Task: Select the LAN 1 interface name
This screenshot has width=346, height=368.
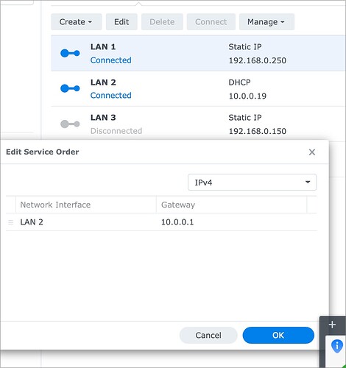Action: [103, 46]
